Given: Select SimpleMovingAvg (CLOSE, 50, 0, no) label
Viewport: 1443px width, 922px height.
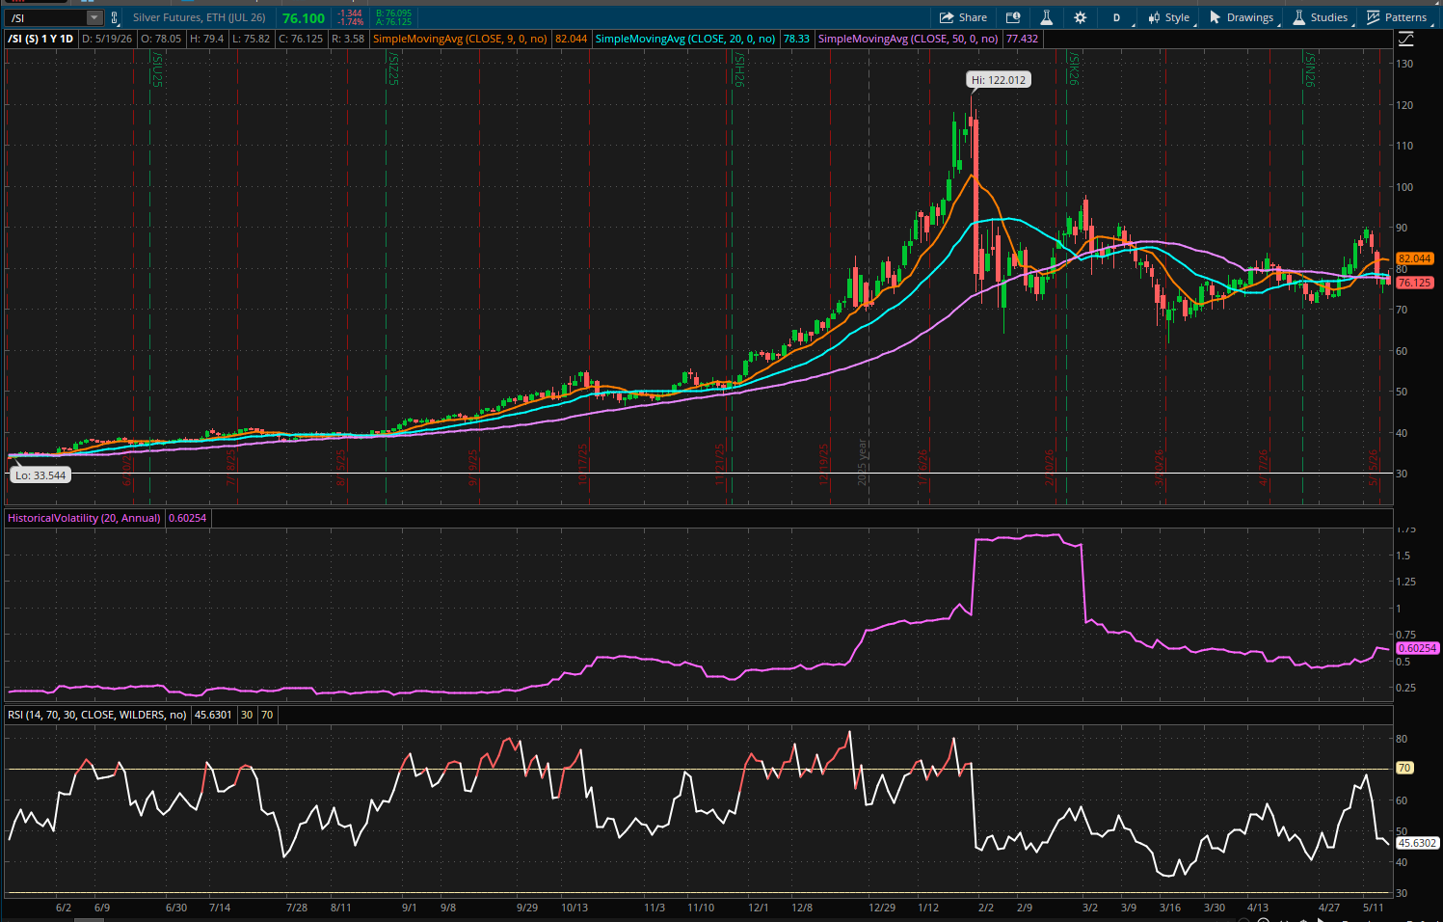Looking at the screenshot, I should pos(908,39).
